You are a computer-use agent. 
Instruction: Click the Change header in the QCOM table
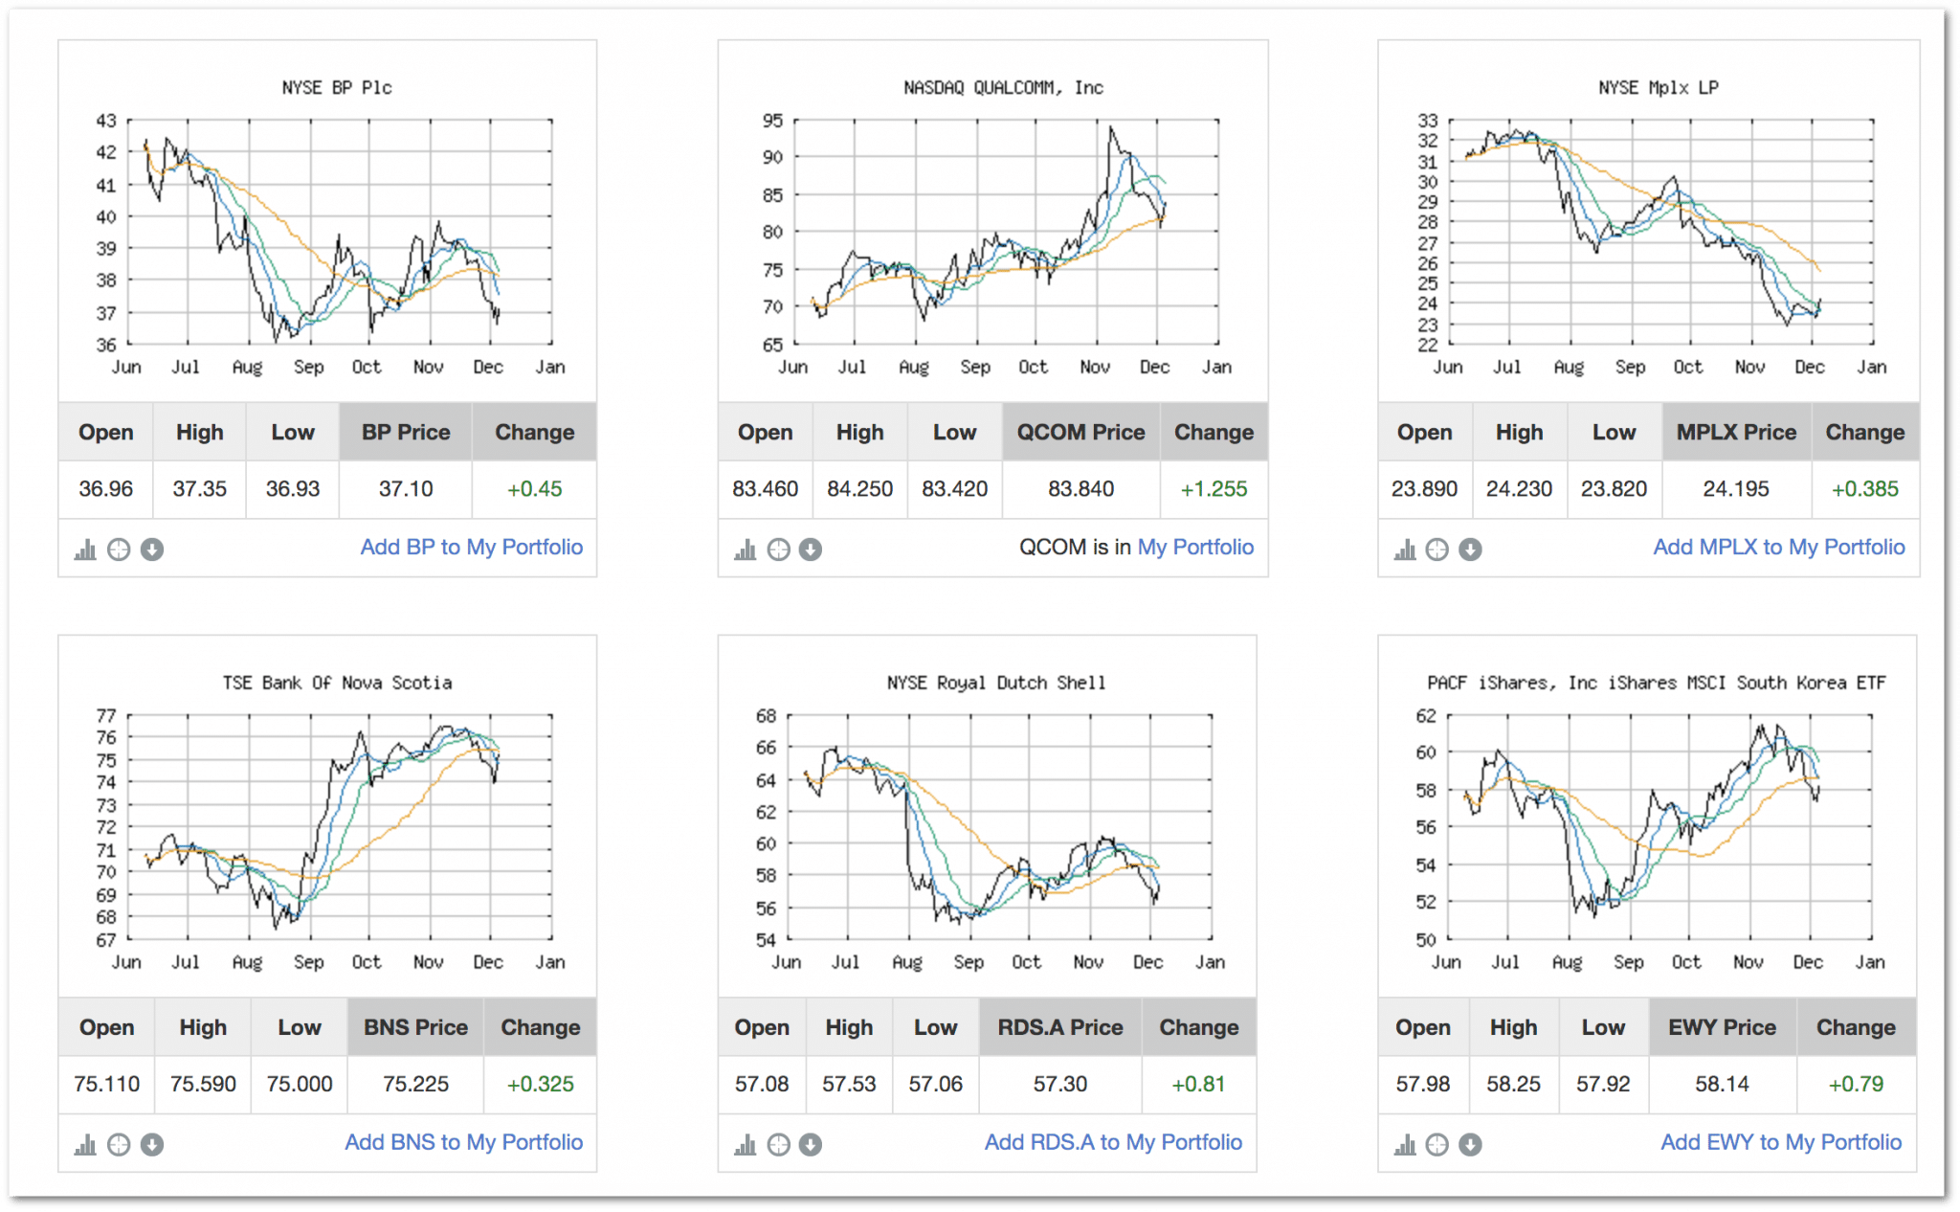[1214, 432]
